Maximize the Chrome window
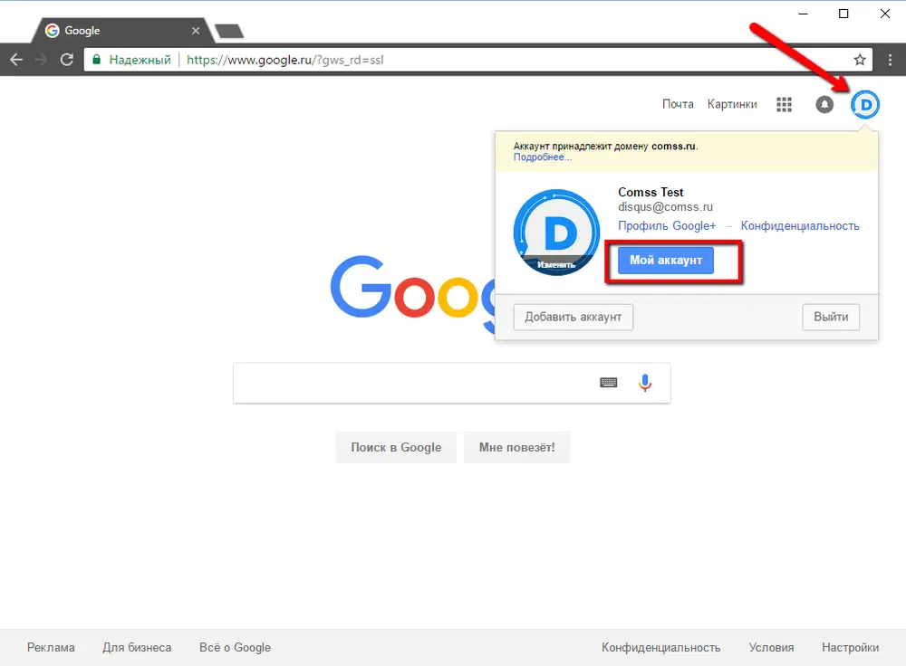The image size is (906, 666). [x=843, y=14]
